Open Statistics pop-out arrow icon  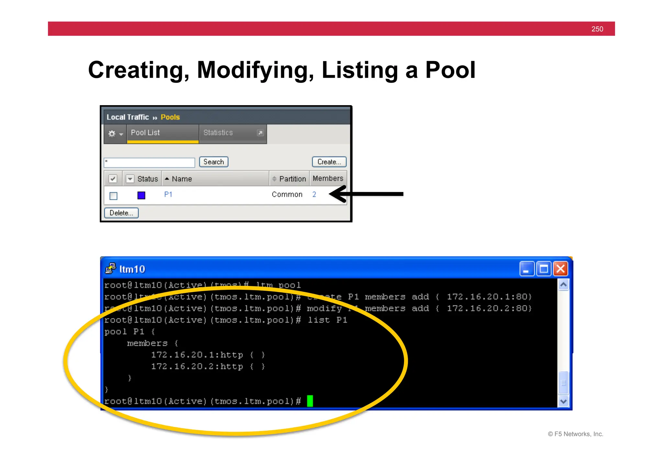click(260, 133)
